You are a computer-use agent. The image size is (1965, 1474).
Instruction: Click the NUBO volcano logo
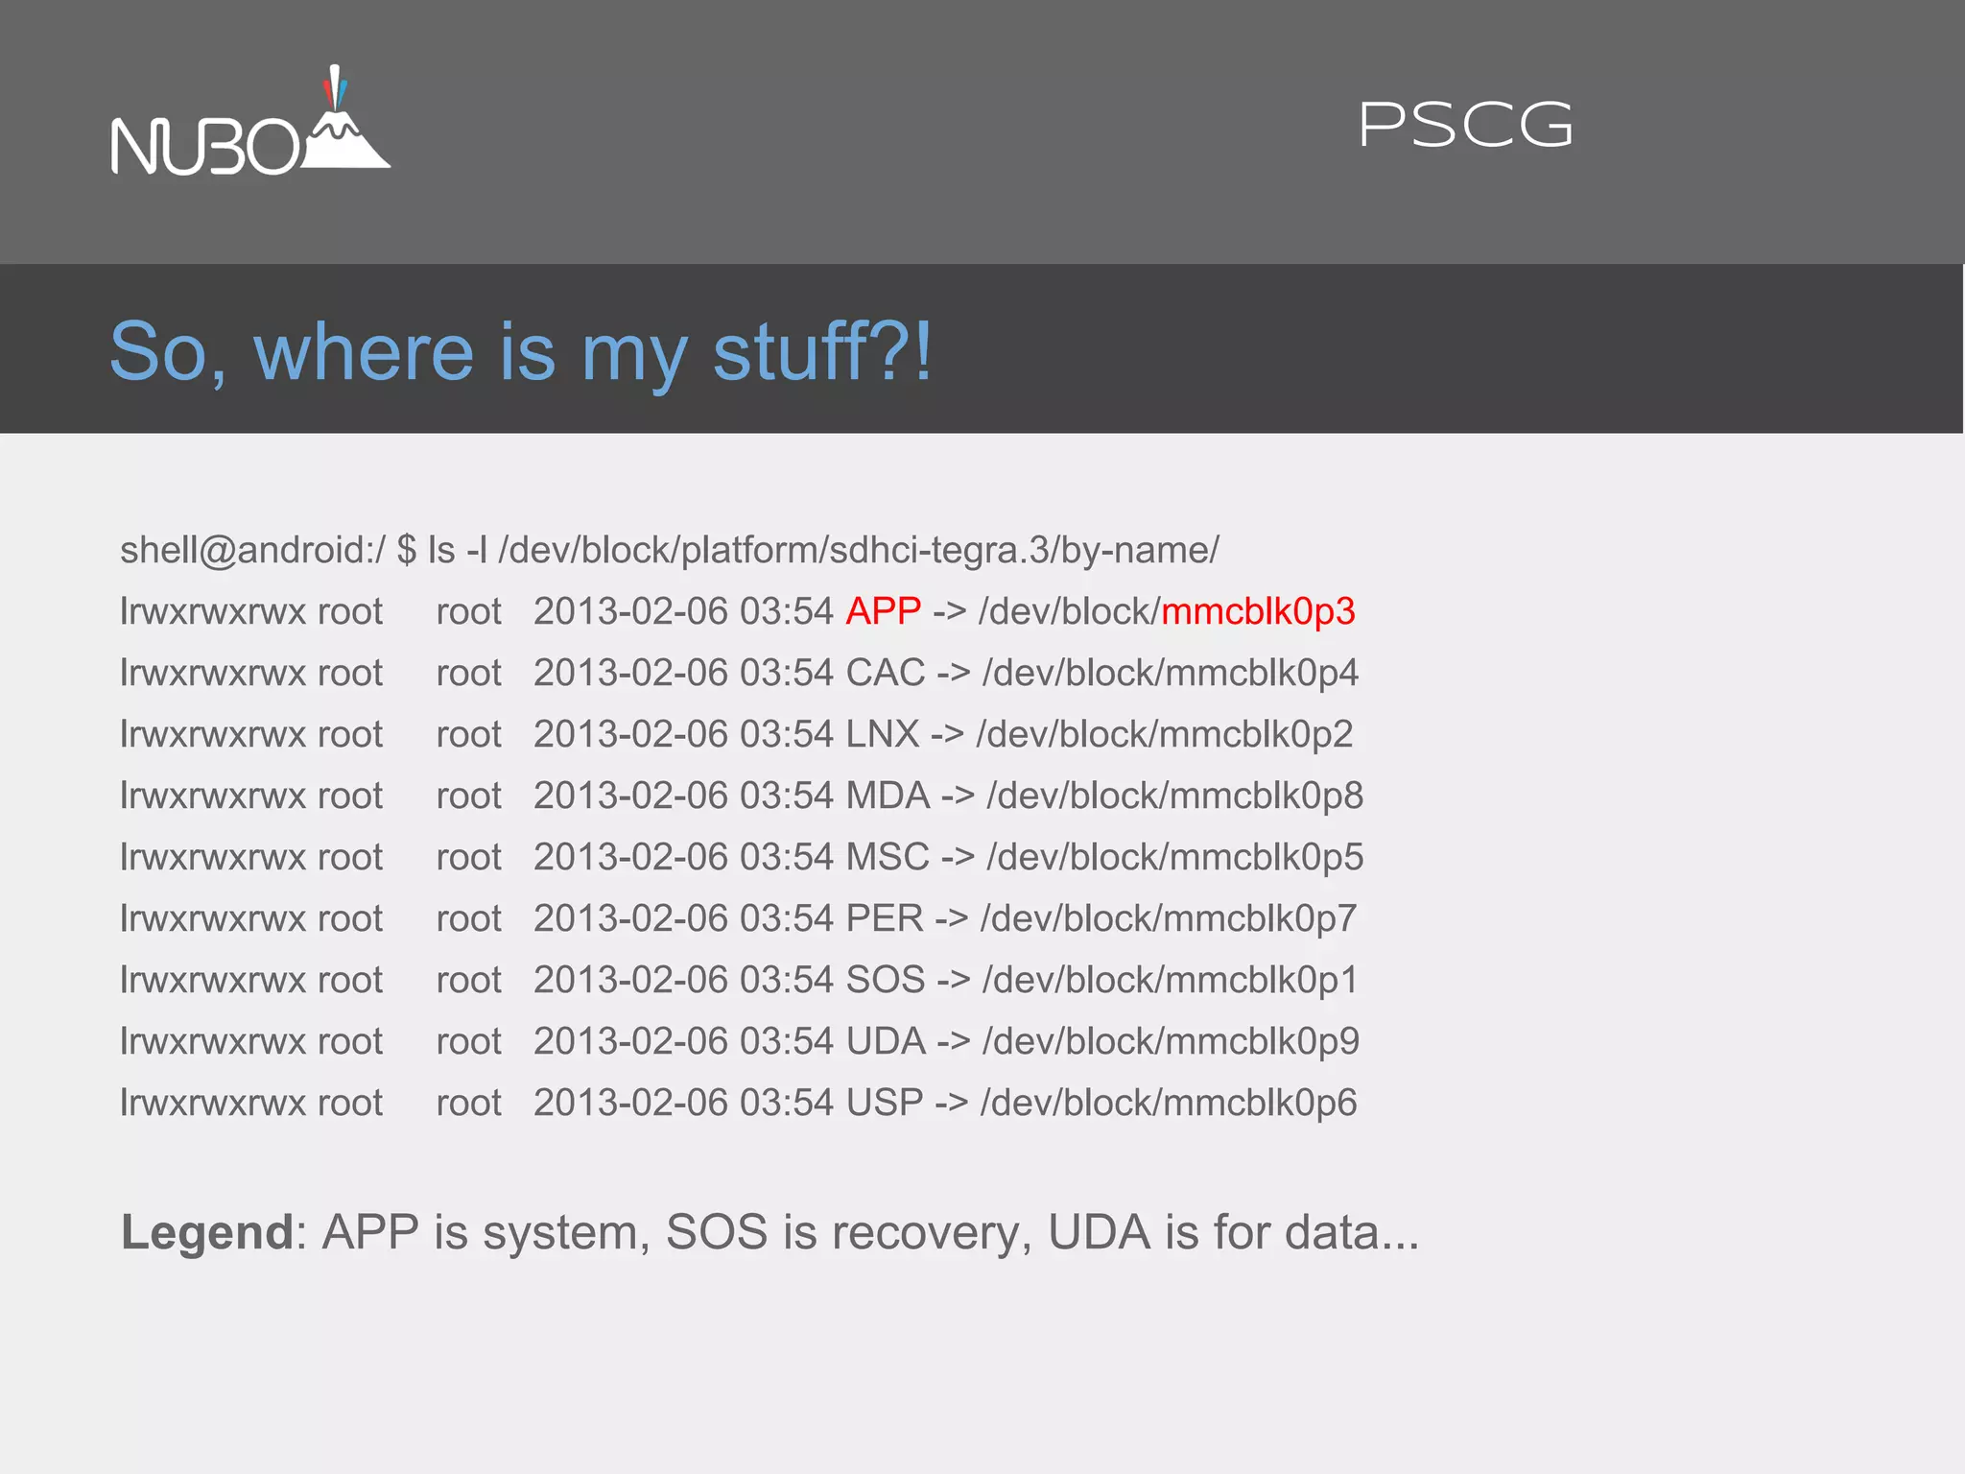click(x=250, y=121)
